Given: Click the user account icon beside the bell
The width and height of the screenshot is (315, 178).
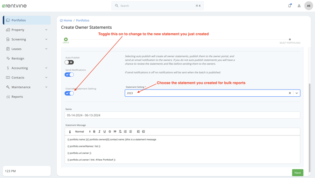Looking at the screenshot, I should click(x=299, y=6).
